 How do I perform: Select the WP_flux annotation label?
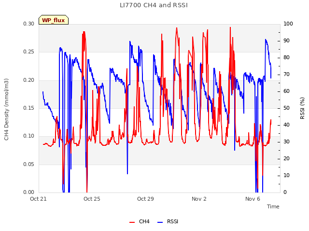(x=54, y=20)
